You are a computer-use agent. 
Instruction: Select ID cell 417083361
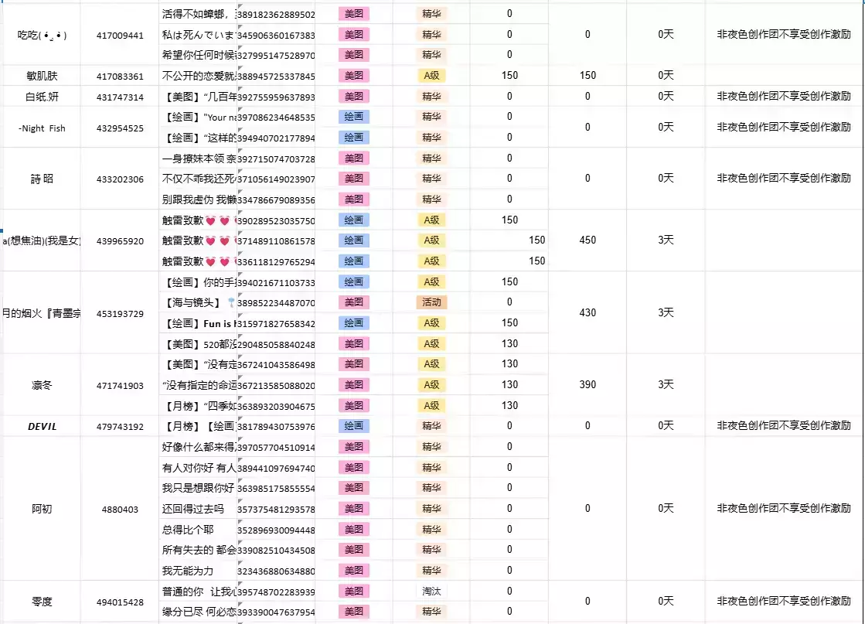click(x=120, y=76)
